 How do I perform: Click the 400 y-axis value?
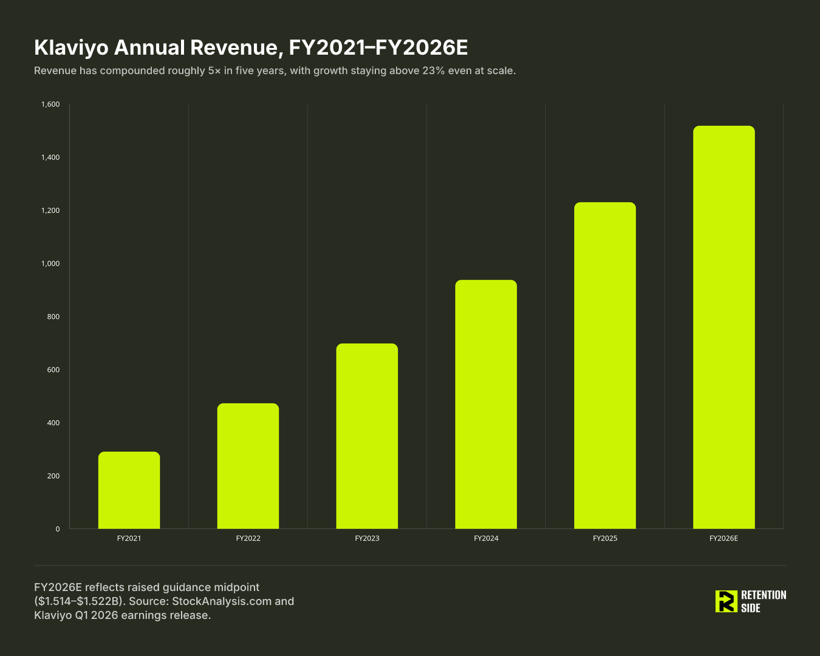pos(53,423)
